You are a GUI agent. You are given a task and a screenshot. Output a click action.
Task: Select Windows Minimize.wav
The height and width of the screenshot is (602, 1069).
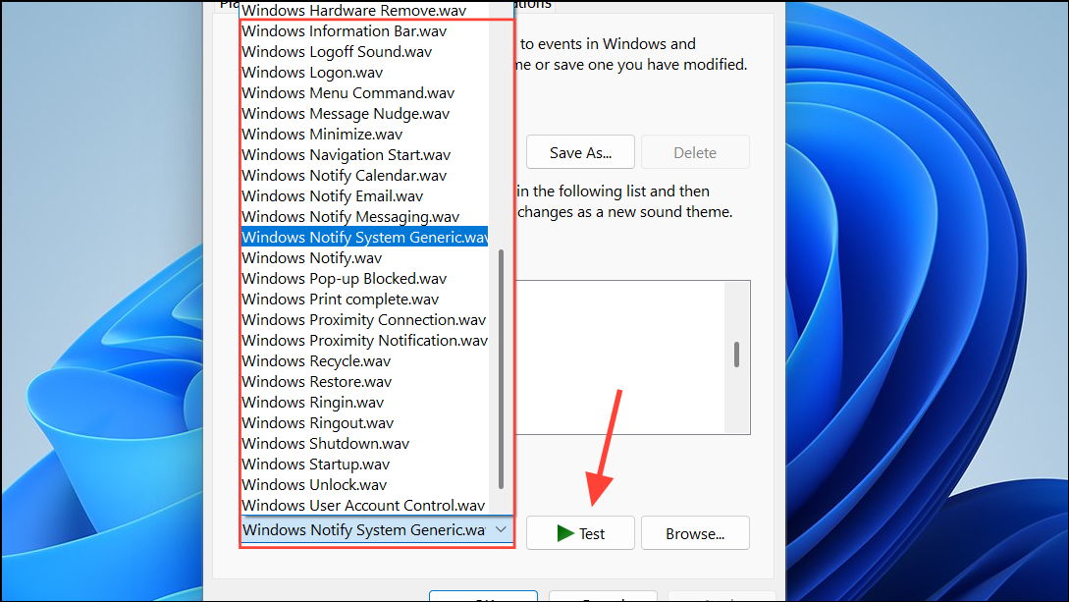(365, 135)
